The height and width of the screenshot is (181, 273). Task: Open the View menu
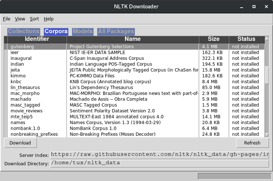coord(20,19)
